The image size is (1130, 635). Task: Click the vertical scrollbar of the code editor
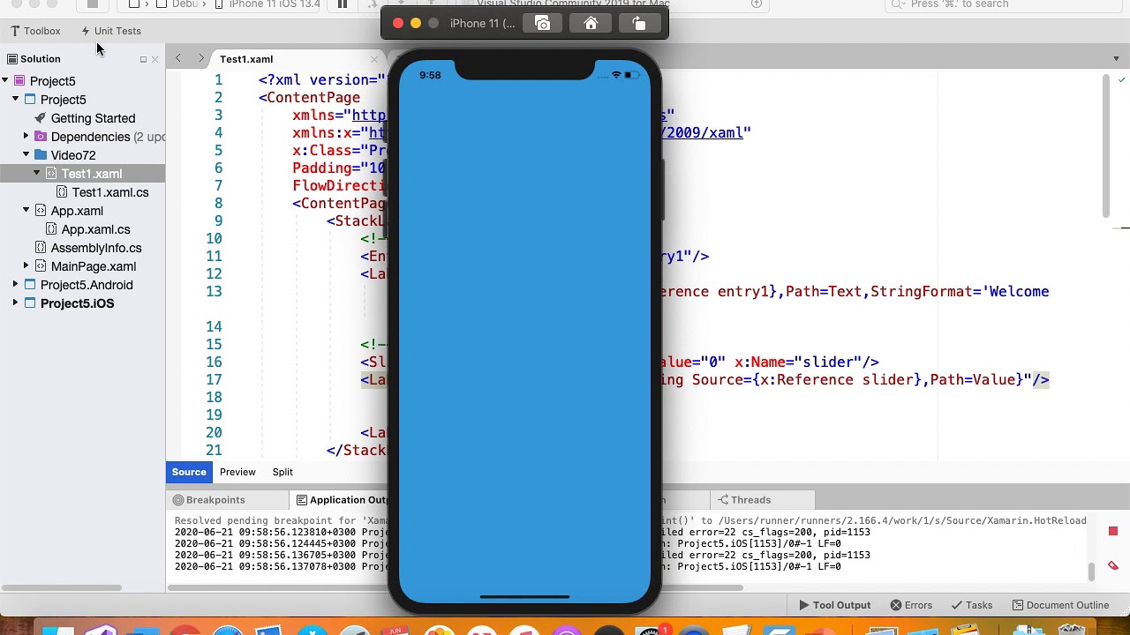1105,146
